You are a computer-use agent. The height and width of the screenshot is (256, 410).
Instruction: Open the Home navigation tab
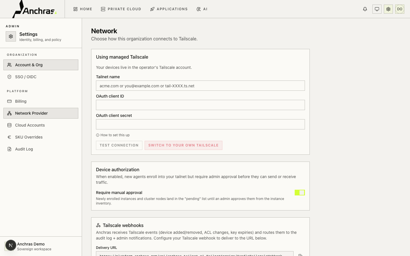(x=83, y=9)
